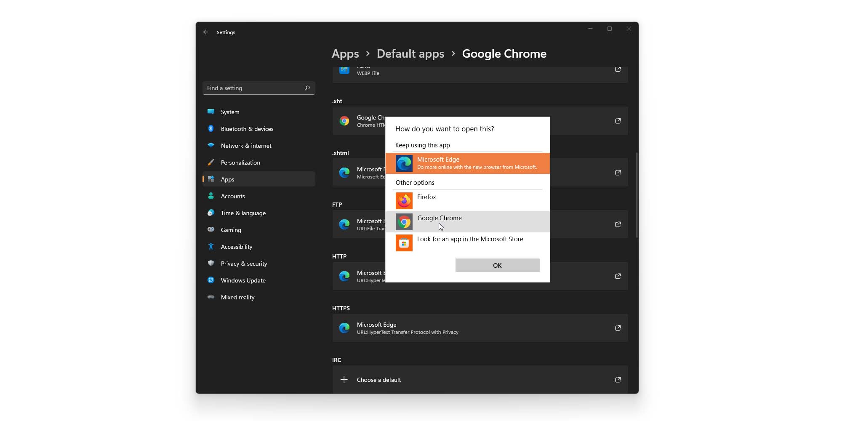Open external link icon for HTTPS row
Screen dimensions: 842x421
coord(618,328)
